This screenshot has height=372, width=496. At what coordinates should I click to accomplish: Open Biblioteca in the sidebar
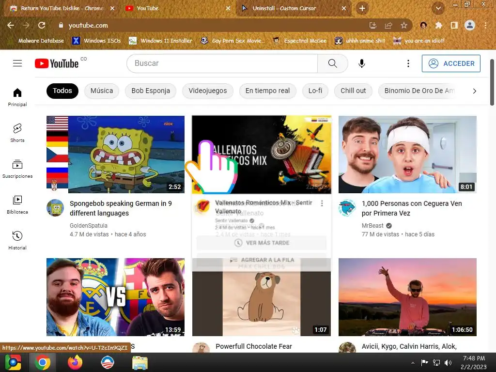17,205
